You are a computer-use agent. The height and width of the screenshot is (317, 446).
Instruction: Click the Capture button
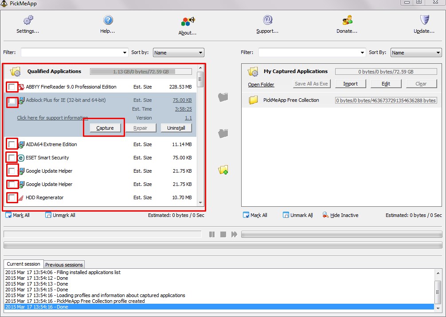coord(105,128)
